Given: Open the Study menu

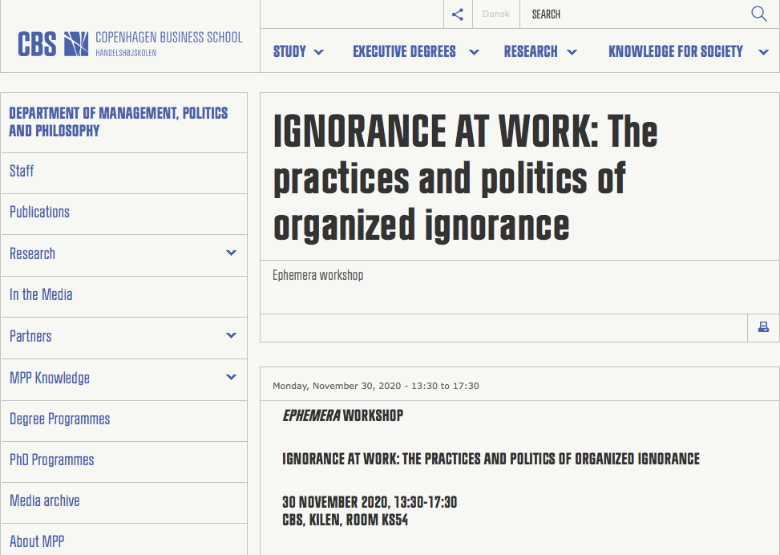Looking at the screenshot, I should click(289, 51).
